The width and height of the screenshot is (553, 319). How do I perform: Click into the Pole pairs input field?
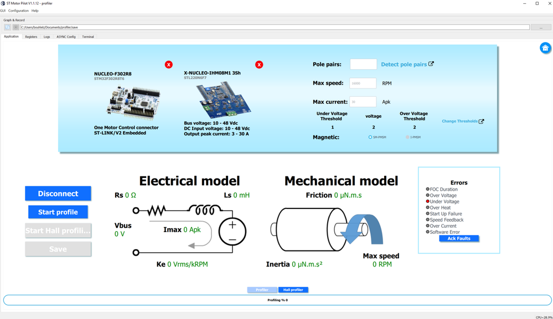pos(363,64)
